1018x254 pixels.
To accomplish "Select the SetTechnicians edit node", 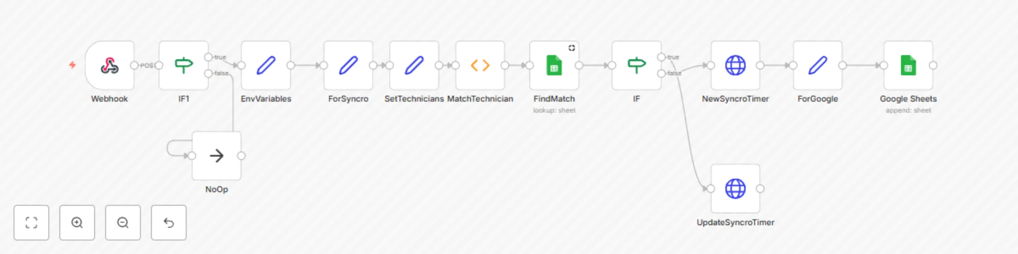I will [414, 66].
